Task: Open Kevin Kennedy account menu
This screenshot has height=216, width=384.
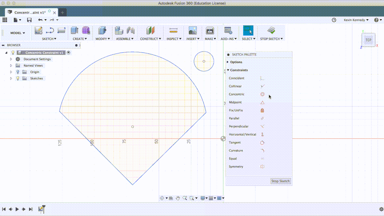Action: [356, 20]
